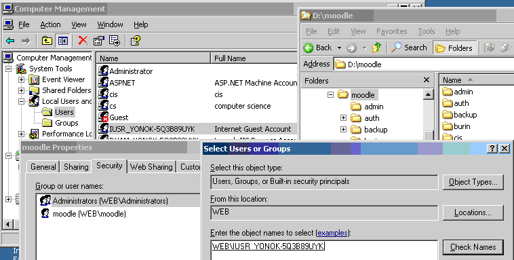Click the Up one level folder icon
Image resolution: width=514 pixels, height=260 pixels.
pos(47,41)
